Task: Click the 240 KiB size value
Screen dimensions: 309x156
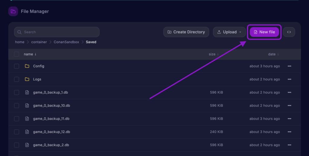Action: click(216, 132)
